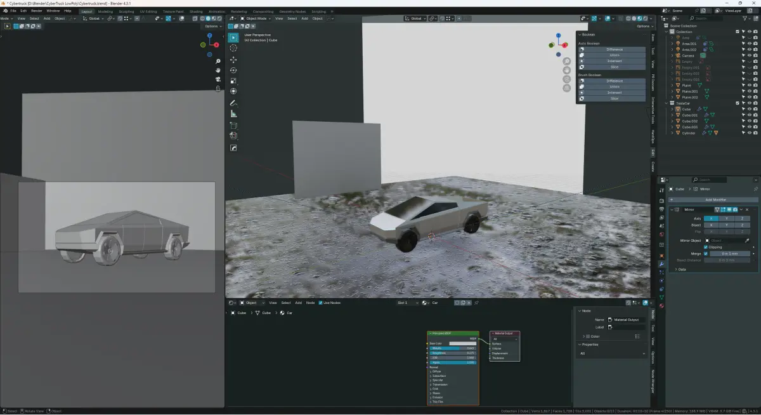This screenshot has height=415, width=761.
Task: Toggle the eye icon for Plane.001 in the outliner
Action: point(749,91)
